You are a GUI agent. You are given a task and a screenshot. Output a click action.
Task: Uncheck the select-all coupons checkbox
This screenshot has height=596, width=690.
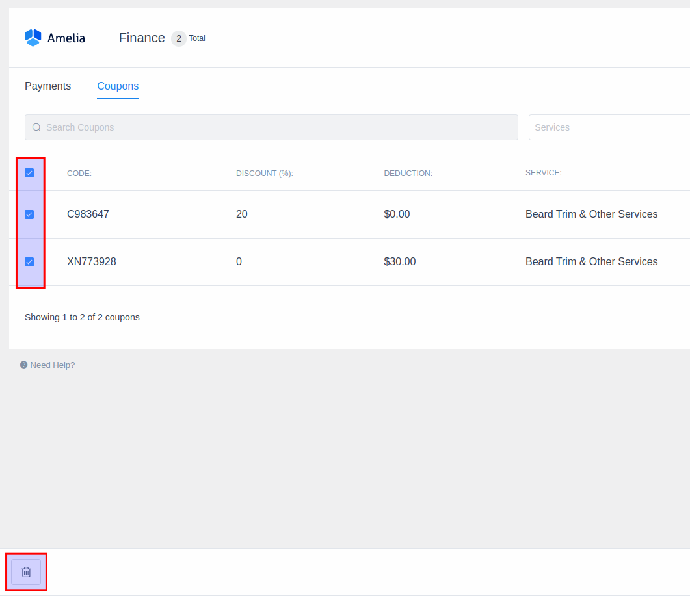point(29,173)
